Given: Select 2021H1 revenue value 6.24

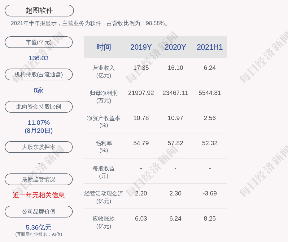Looking at the screenshot, I should click(210, 68).
